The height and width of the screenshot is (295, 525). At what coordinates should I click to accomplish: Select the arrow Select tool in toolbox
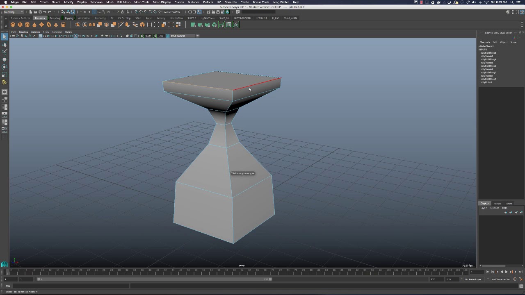tap(5, 37)
